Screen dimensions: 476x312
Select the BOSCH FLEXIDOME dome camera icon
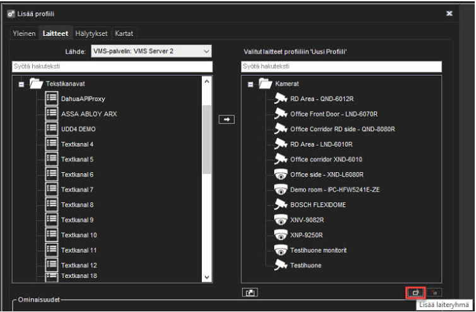click(281, 205)
